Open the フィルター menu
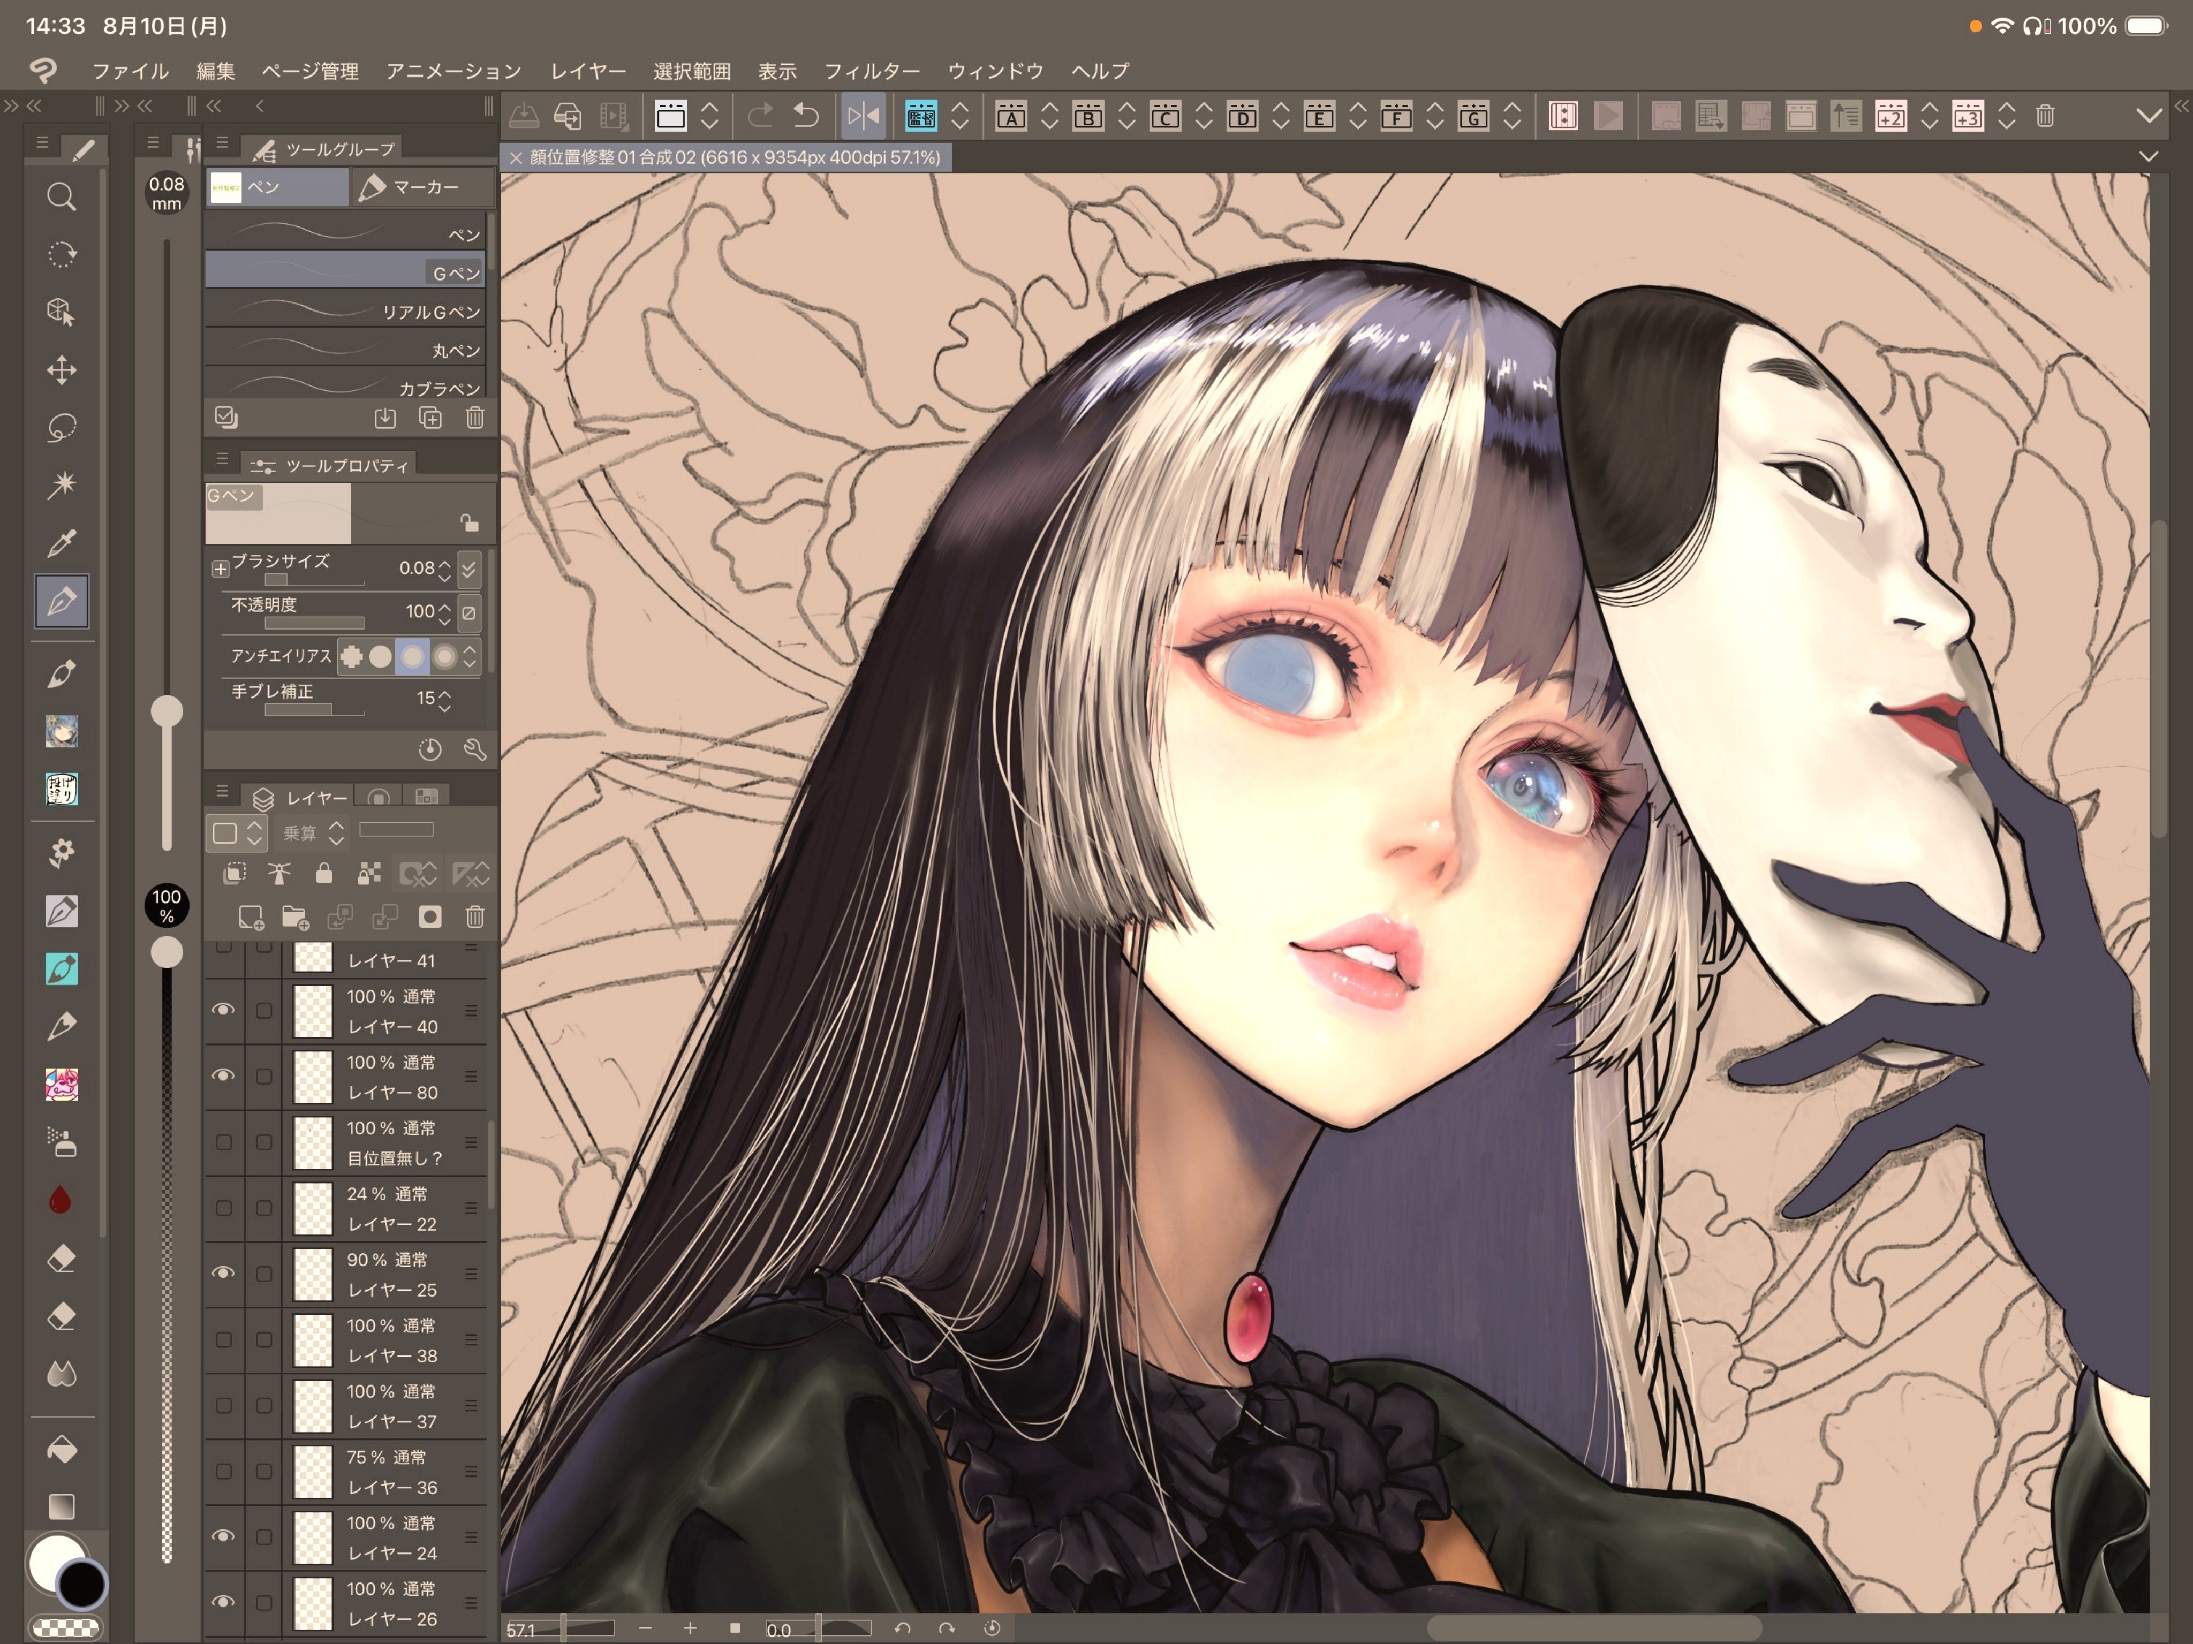2193x1644 pixels. point(872,71)
